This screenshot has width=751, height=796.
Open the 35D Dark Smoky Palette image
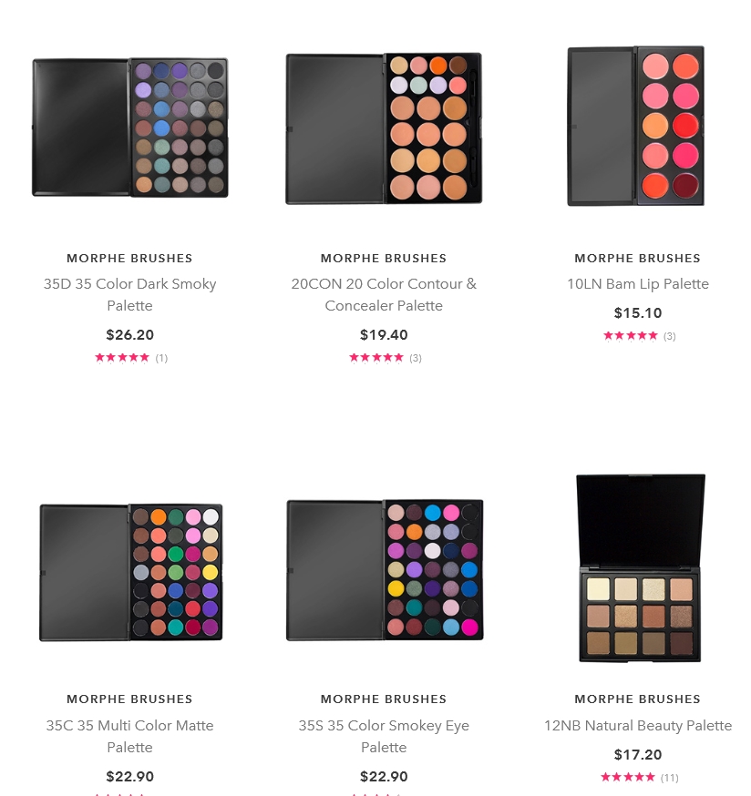coord(130,128)
